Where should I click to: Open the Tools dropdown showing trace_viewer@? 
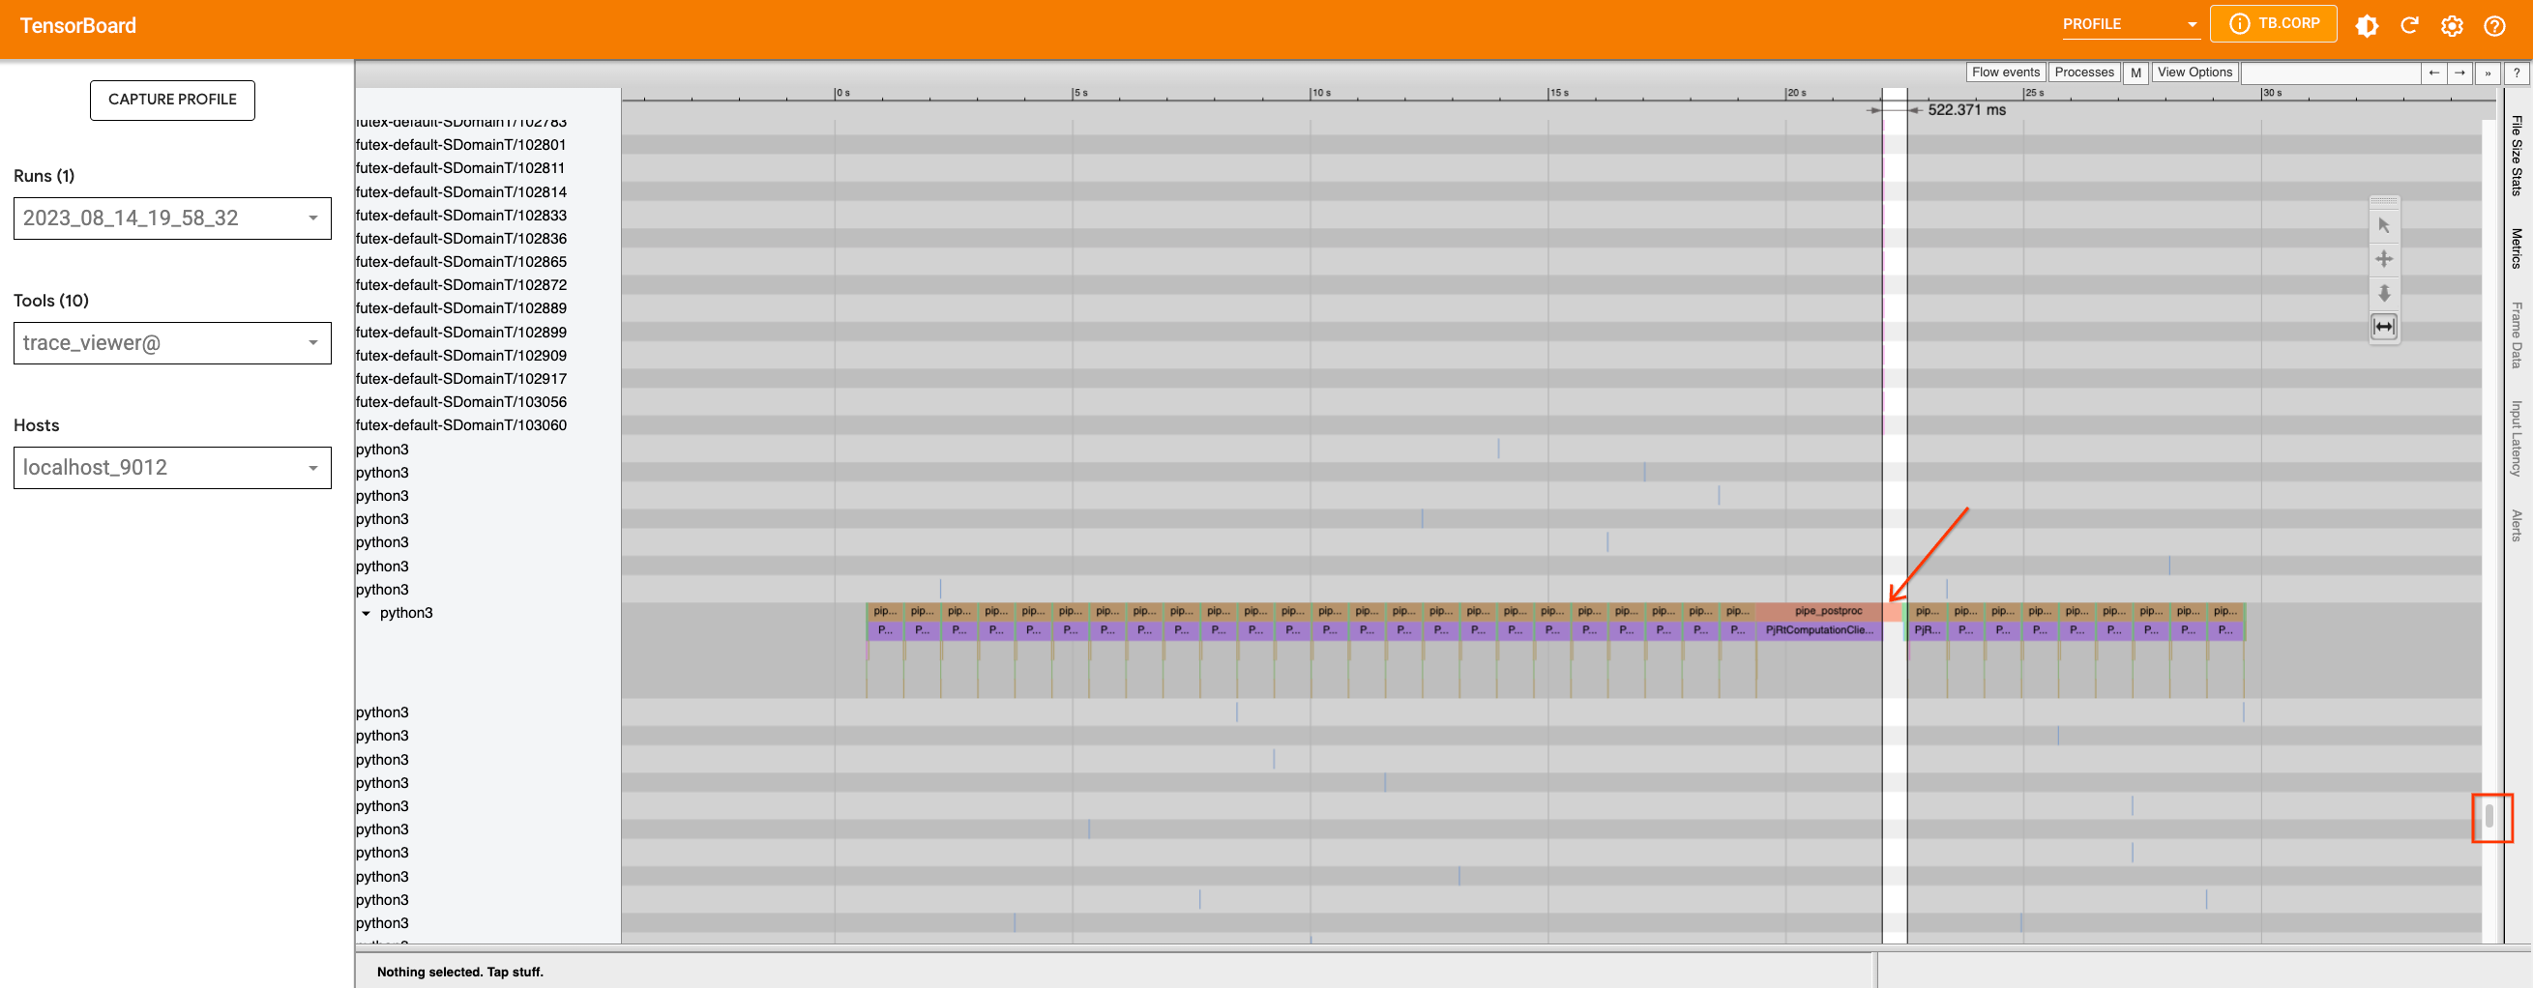[172, 343]
